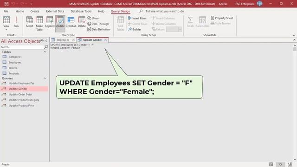Click the View datasheet icon

tap(6, 20)
